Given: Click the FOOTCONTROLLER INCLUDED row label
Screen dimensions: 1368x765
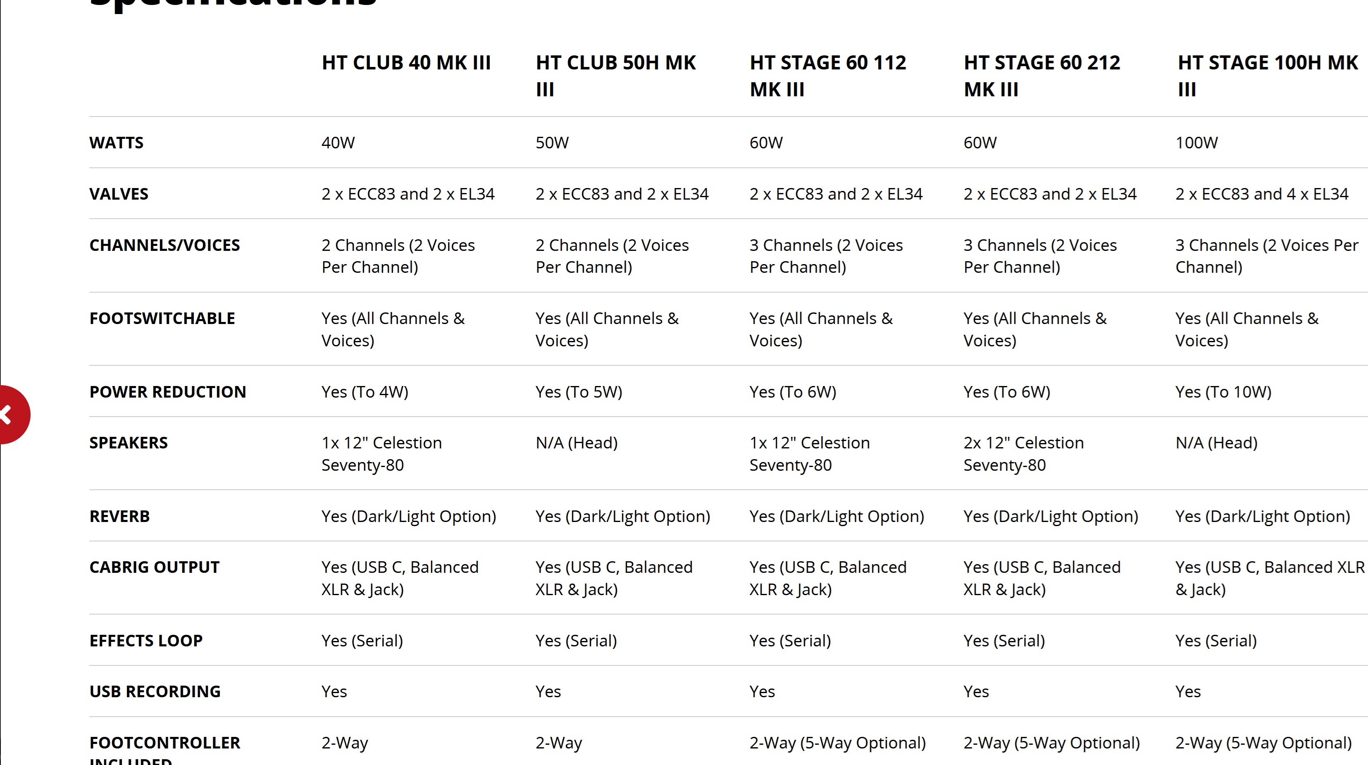Looking at the screenshot, I should 164,748.
